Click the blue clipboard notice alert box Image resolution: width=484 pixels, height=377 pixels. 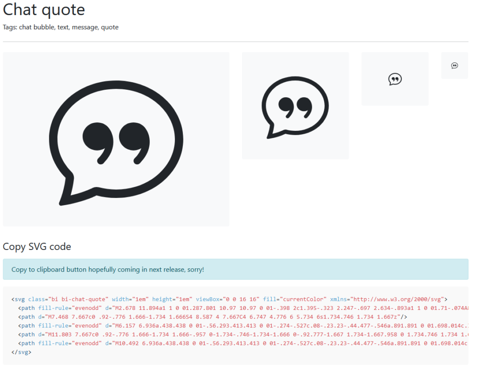tap(235, 269)
